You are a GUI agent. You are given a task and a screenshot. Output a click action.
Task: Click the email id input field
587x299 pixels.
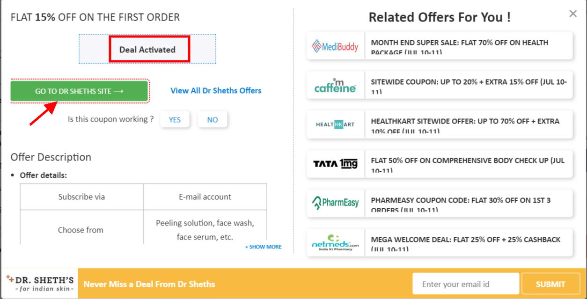coord(465,283)
